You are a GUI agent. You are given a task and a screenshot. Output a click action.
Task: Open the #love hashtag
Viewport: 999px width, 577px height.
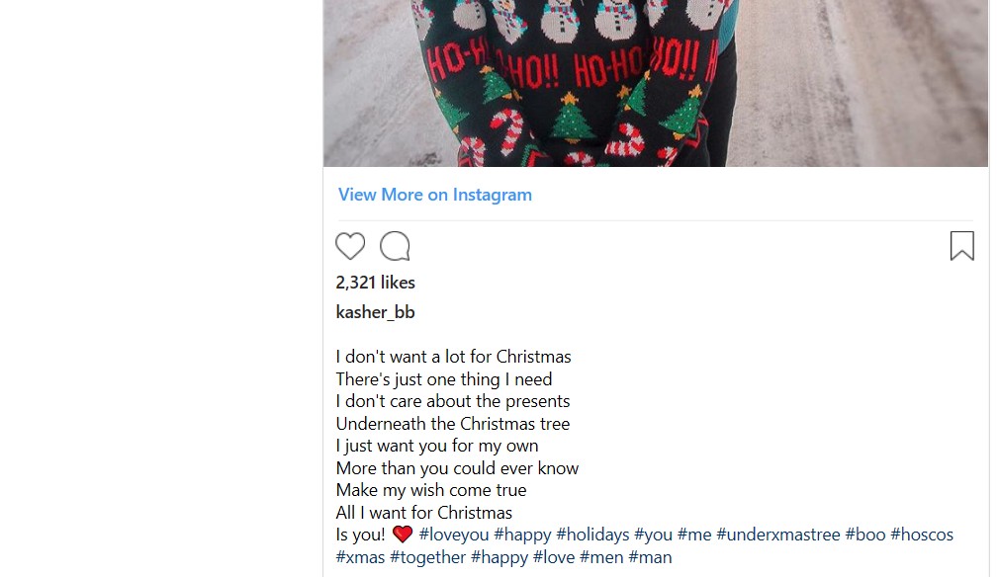click(554, 558)
